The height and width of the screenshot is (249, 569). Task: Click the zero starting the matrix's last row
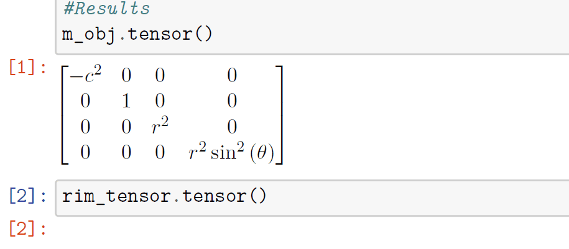[85, 153]
